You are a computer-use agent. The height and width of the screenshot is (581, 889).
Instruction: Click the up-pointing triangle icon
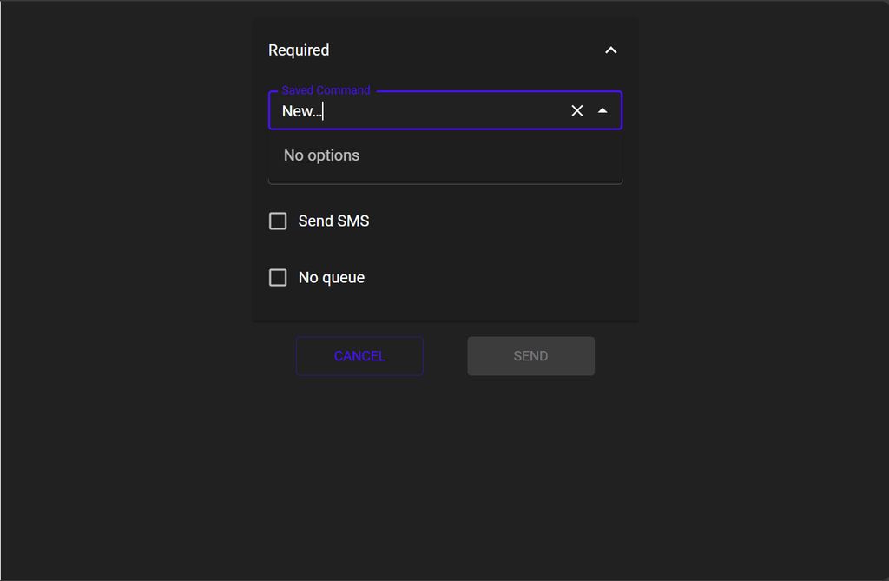point(603,110)
